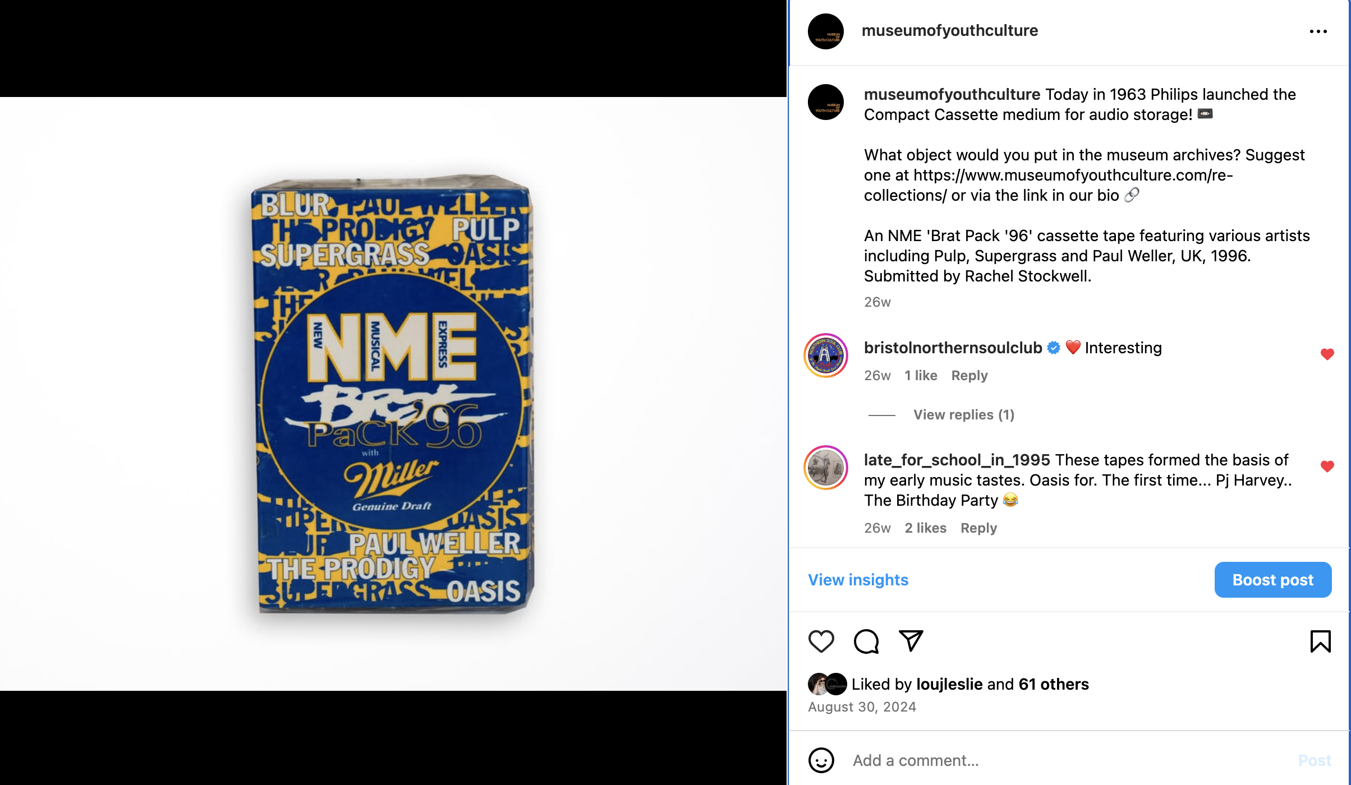
Task: Open the emoji picker smiley icon
Action: [x=821, y=760]
